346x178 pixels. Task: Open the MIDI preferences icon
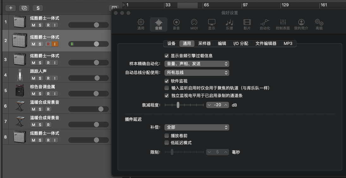(x=194, y=24)
